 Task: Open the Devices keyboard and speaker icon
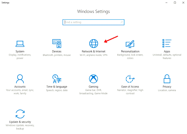pos(57,44)
